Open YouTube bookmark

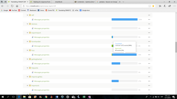tap(13, 10)
